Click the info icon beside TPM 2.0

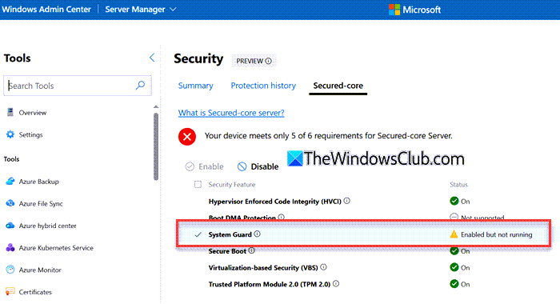[x=336, y=284]
